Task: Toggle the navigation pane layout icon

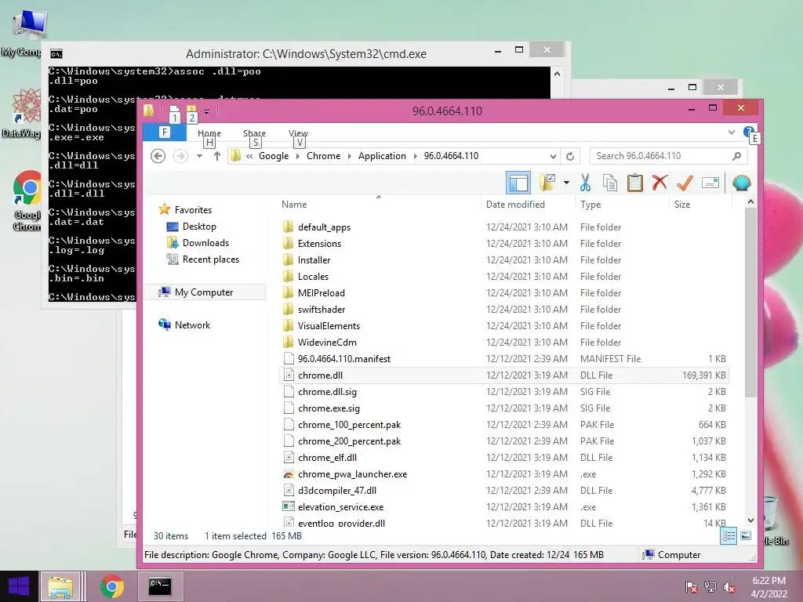Action: pyautogui.click(x=518, y=183)
